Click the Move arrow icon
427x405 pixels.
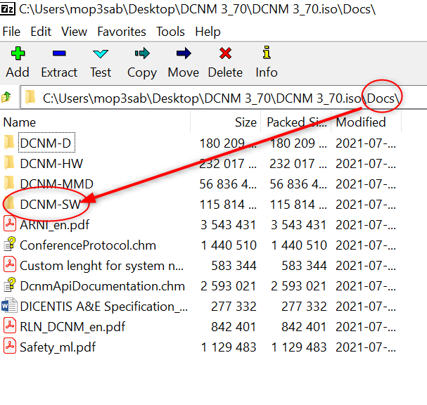(x=184, y=53)
